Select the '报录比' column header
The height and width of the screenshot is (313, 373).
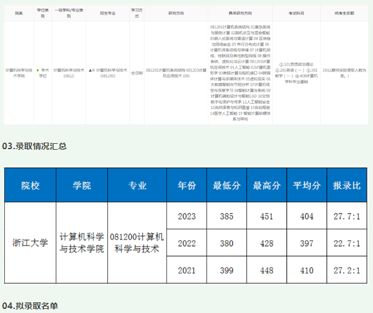[x=347, y=185]
